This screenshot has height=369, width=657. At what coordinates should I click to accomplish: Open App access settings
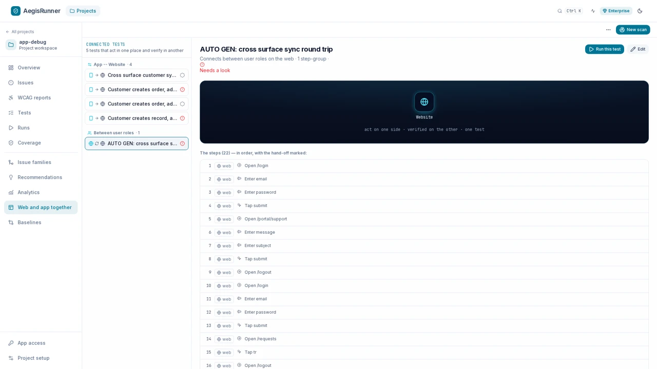click(41, 343)
